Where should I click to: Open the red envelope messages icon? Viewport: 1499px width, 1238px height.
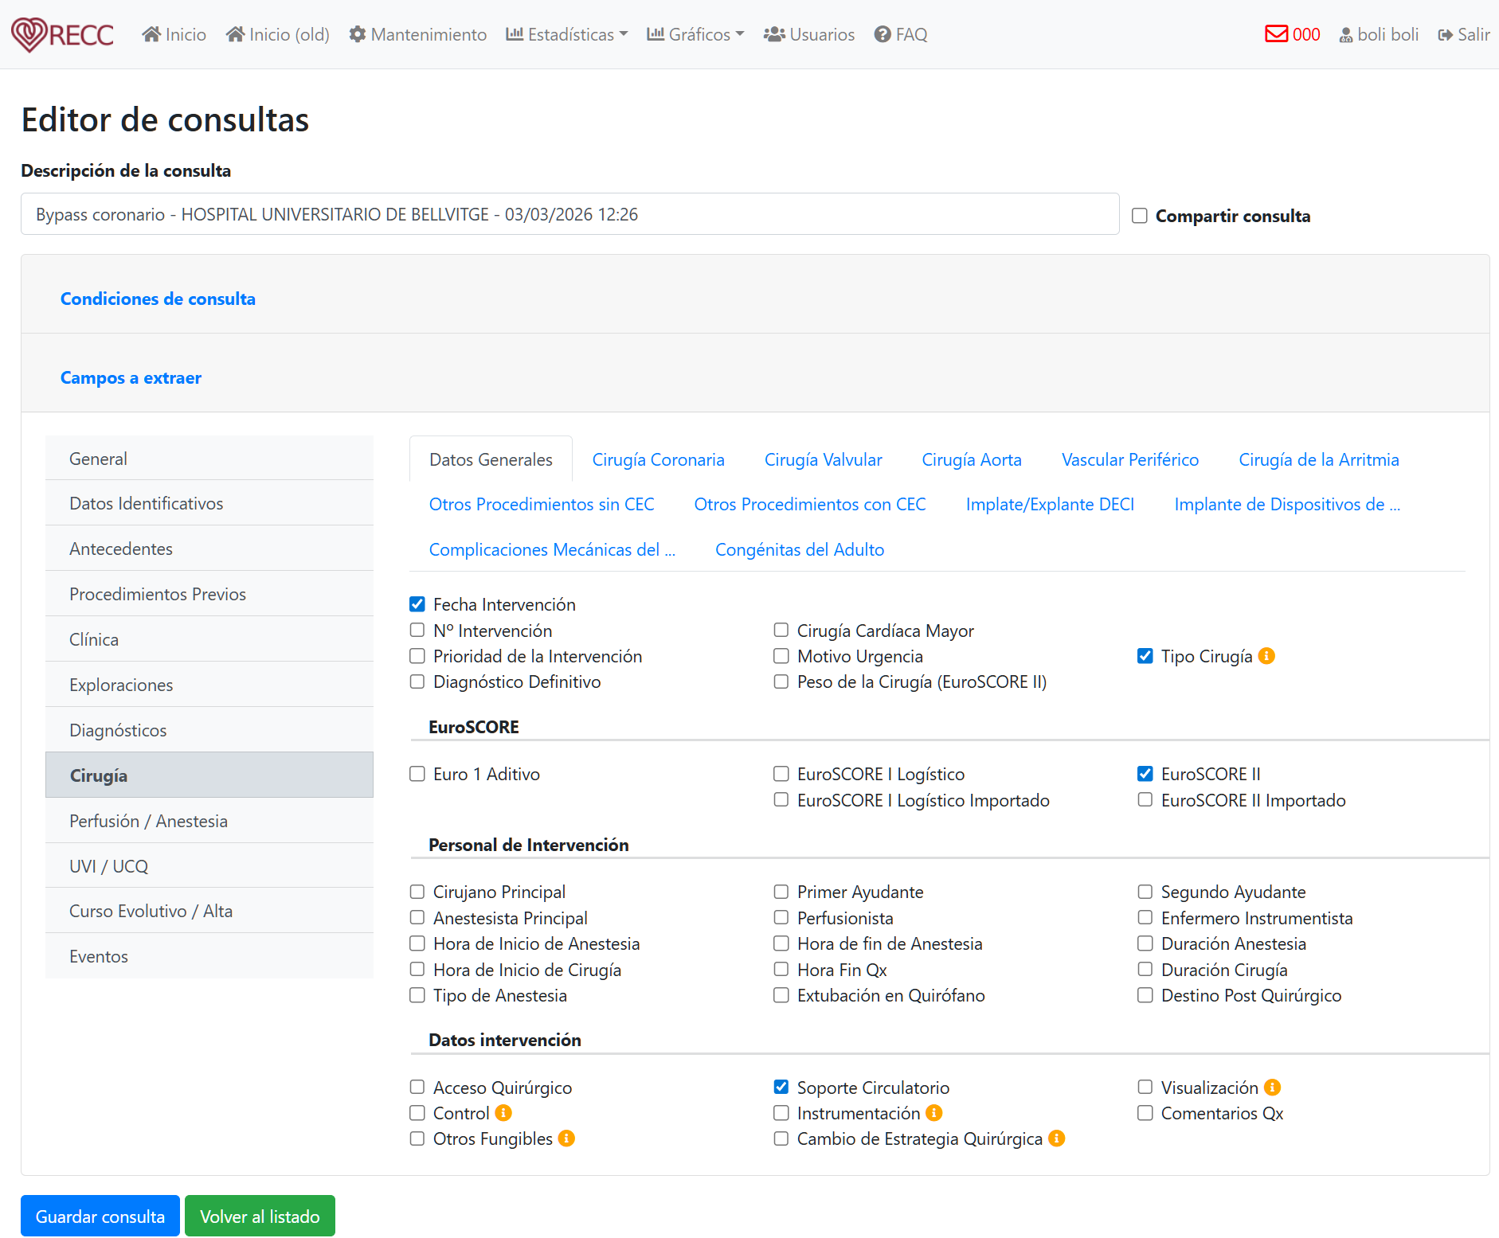click(1276, 34)
